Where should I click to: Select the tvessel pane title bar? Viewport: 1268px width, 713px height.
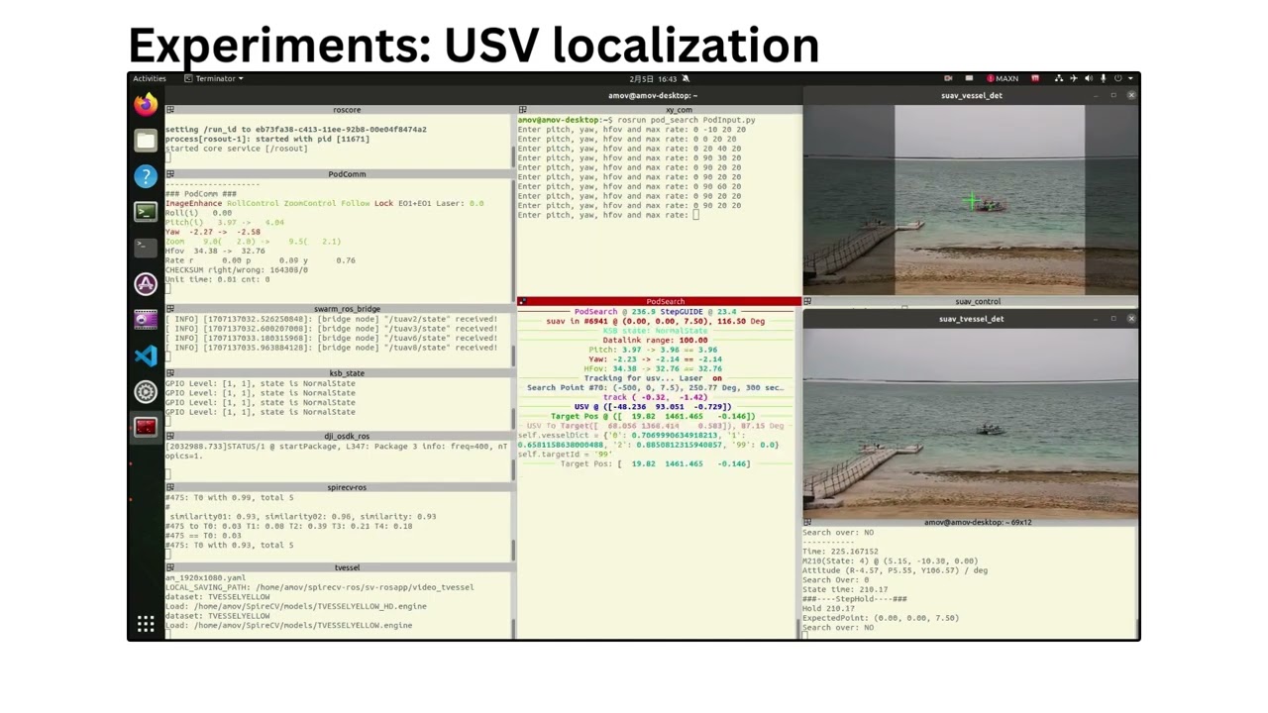340,567
